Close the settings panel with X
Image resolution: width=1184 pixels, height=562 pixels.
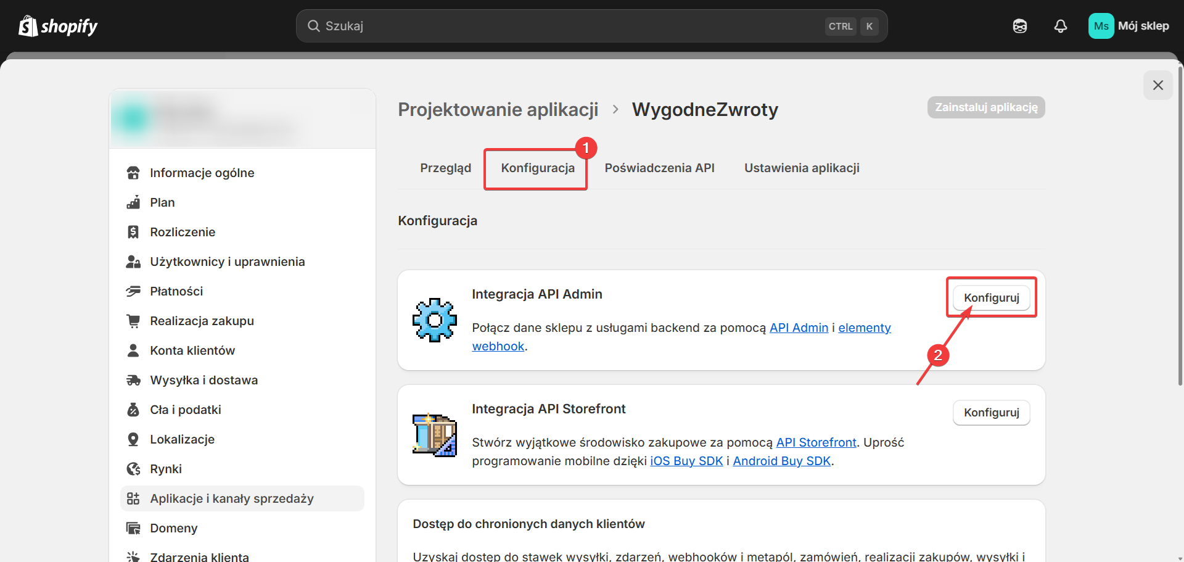[x=1157, y=85]
